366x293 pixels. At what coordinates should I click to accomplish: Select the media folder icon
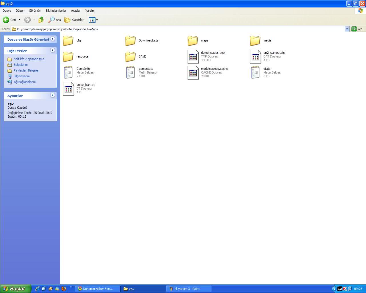255,41
